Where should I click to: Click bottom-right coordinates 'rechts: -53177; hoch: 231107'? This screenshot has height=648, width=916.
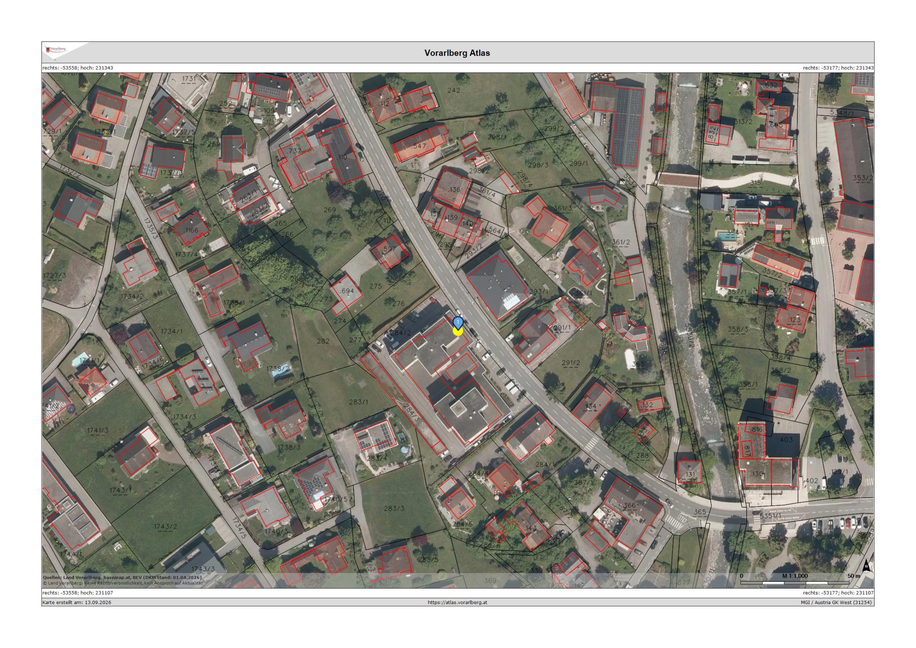[838, 593]
